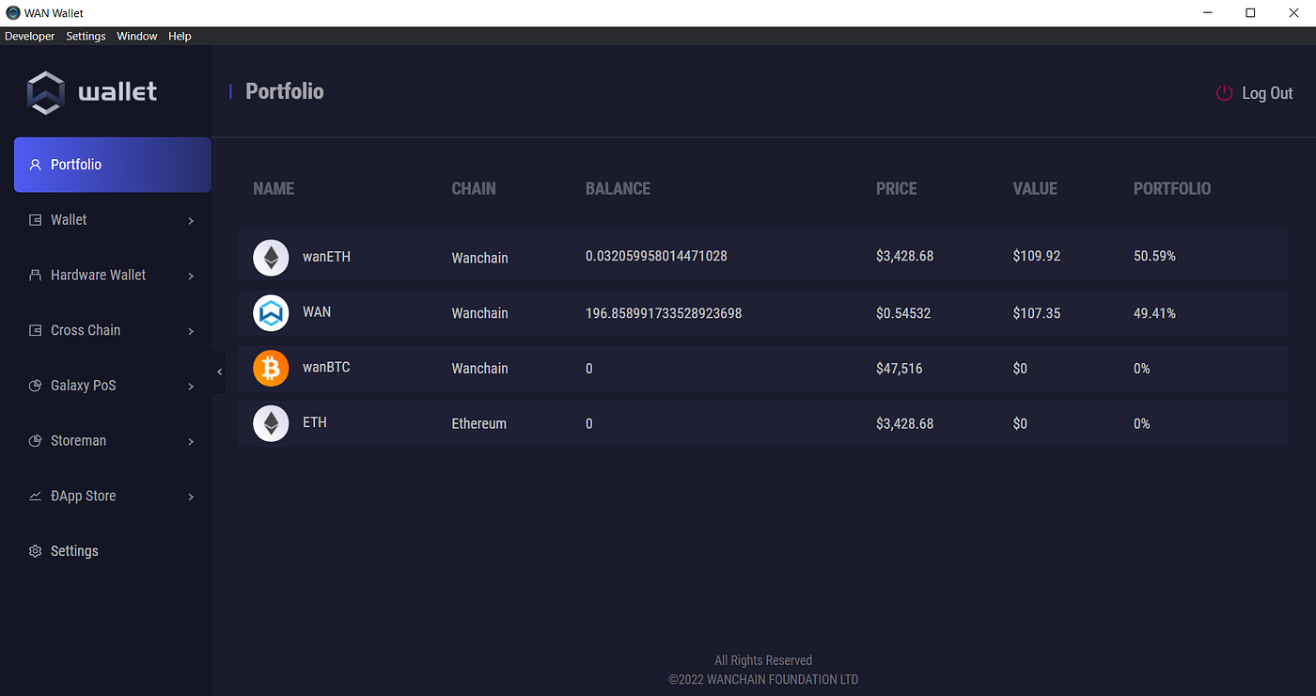
Task: Click the WAN token logo icon
Action: pyautogui.click(x=271, y=313)
